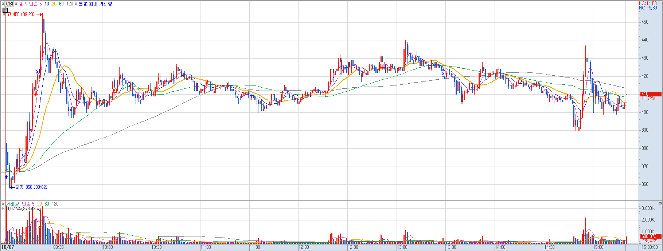Click the LC:14.53 value

pos(648,3)
